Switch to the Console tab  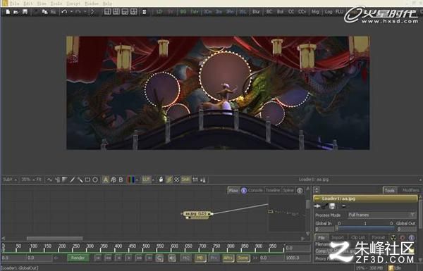pos(255,190)
